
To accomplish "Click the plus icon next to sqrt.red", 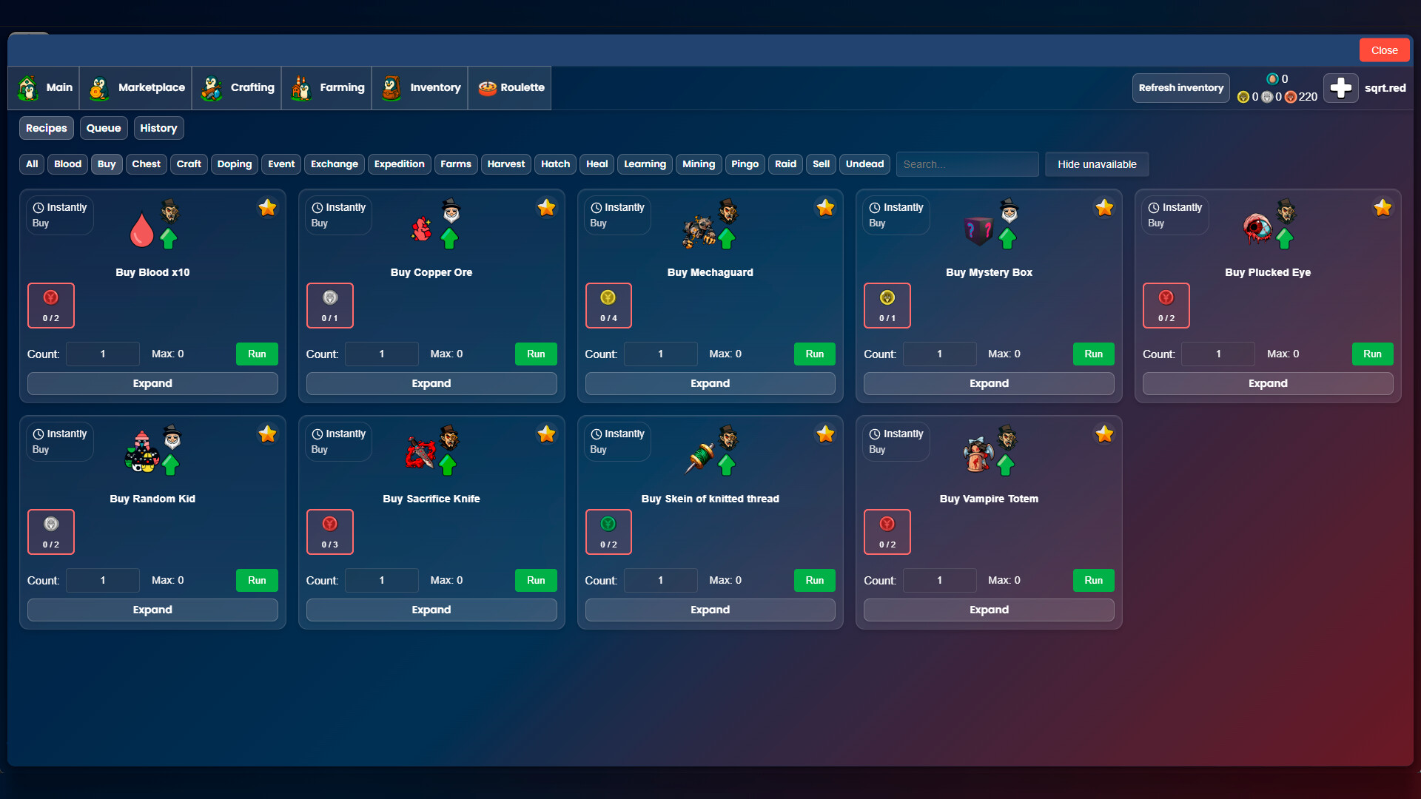I will tap(1340, 87).
